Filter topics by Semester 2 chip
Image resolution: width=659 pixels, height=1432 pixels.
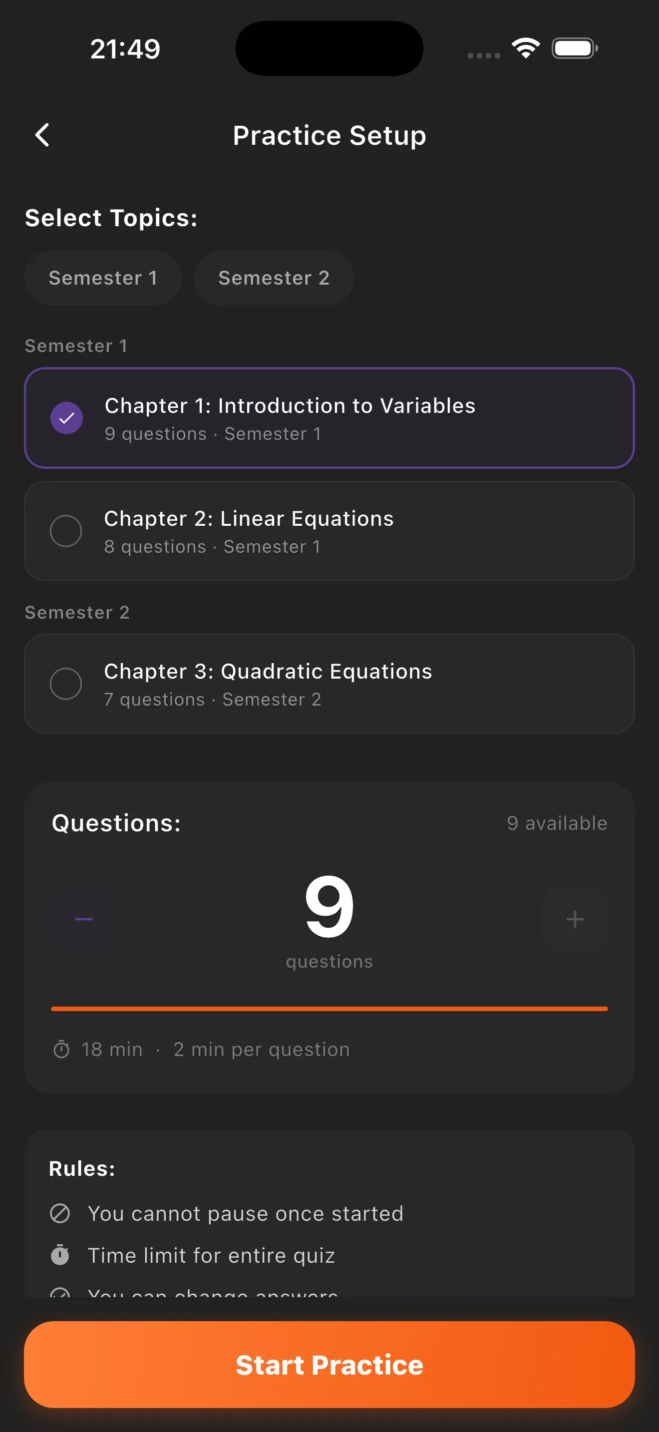[x=274, y=278]
